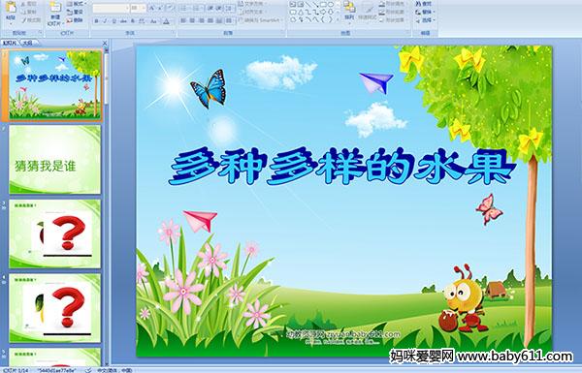The width and height of the screenshot is (582, 373).
Task: Open the Change Case (Aa) options
Action: point(153,21)
